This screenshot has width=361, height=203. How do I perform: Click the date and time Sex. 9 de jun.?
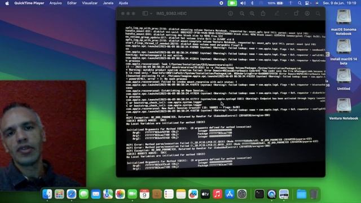tap(340, 3)
